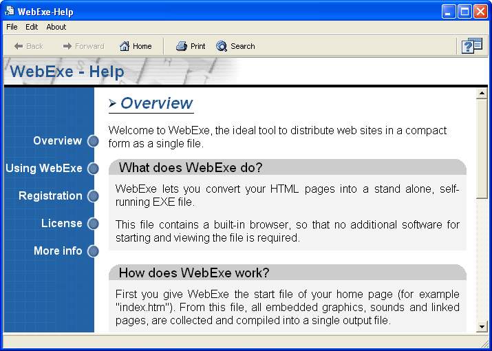Open the File menu
Viewport: 492px width, 351px height.
coord(12,27)
